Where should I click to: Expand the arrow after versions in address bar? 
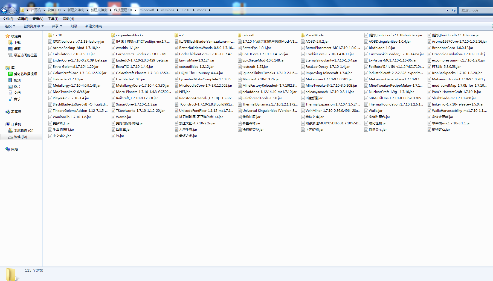point(178,10)
